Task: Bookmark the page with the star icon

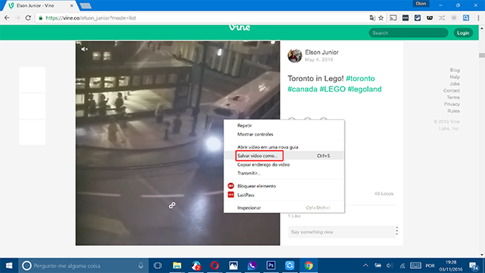Action: tap(381, 18)
